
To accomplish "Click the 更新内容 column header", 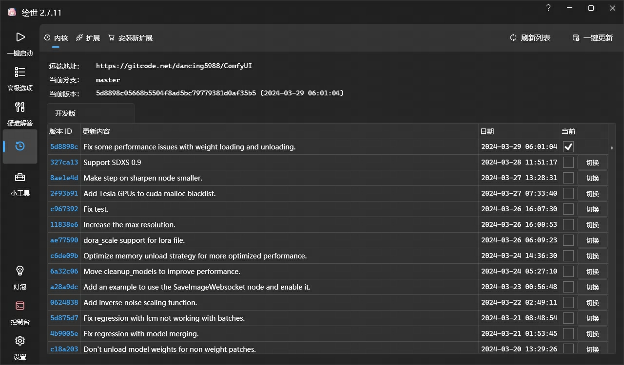I will click(279, 131).
